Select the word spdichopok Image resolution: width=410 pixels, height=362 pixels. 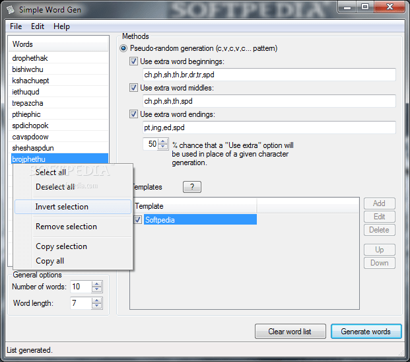(59, 126)
